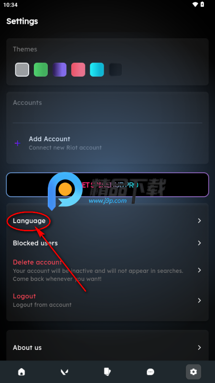Tap the Valorant logo icon in bottom bar

(64, 372)
